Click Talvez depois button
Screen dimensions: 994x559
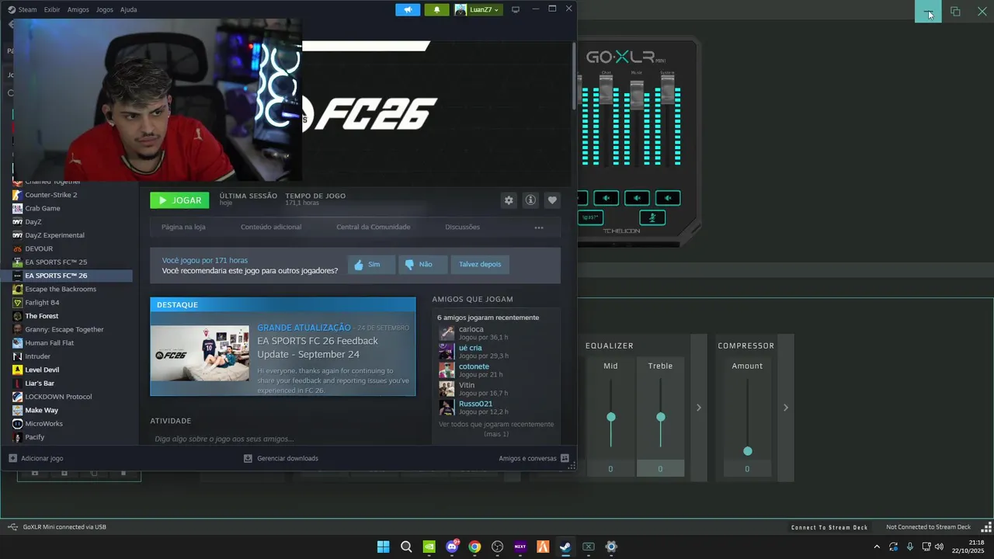tap(480, 265)
